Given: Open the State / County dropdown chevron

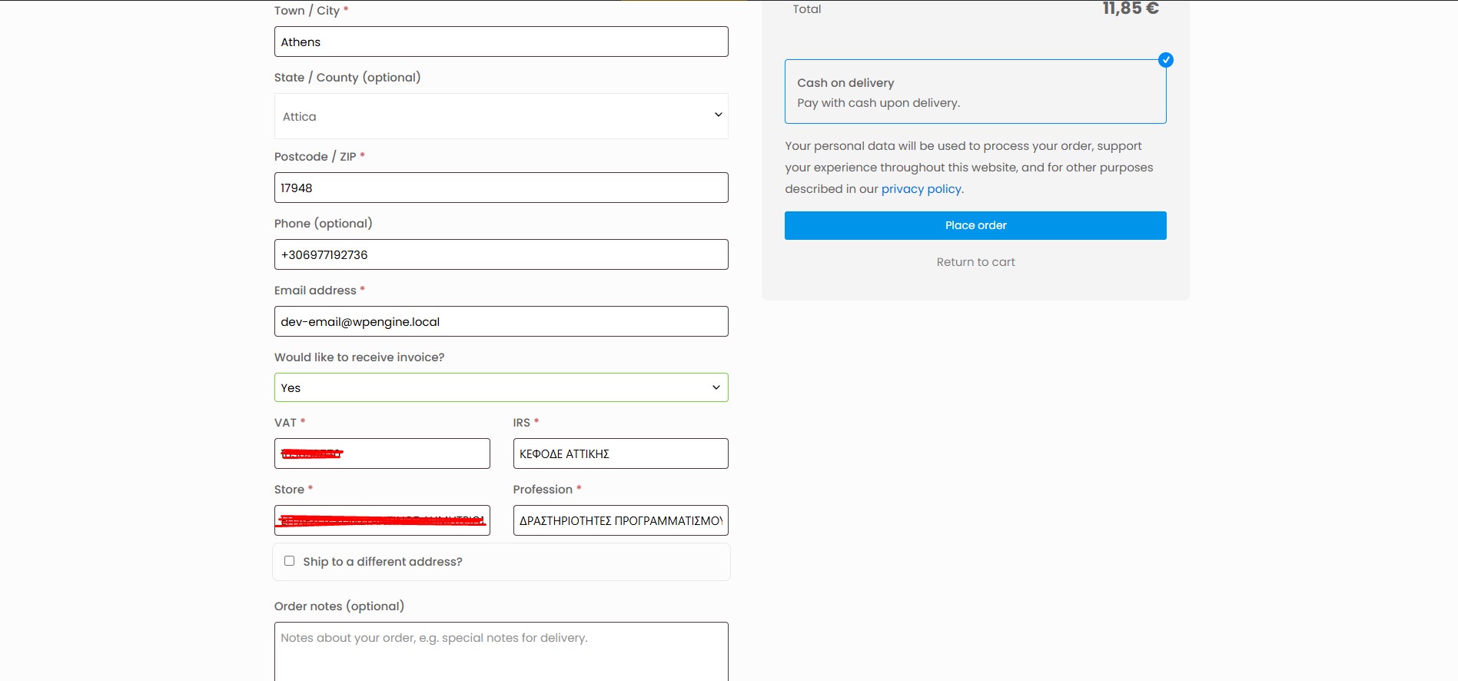Looking at the screenshot, I should click(x=718, y=115).
